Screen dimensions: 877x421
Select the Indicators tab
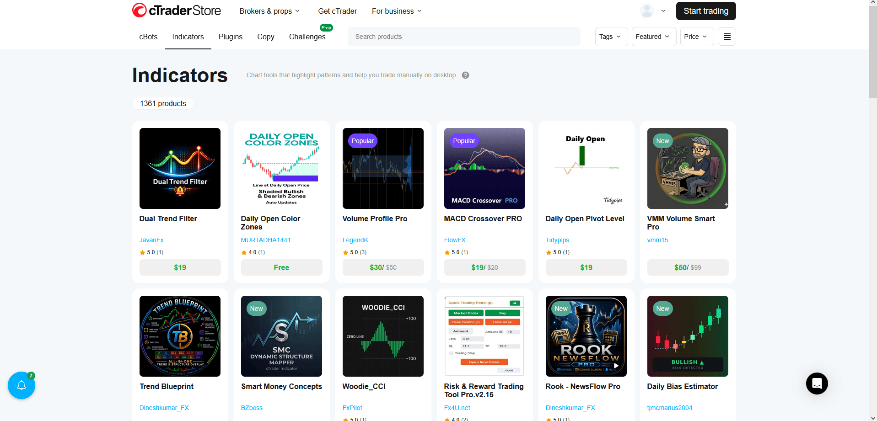coord(188,37)
